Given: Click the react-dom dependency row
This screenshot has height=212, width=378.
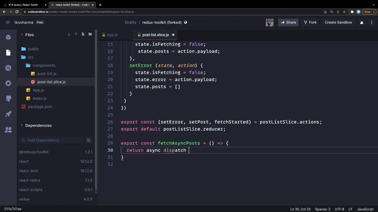Looking at the screenshot, I should tap(56, 171).
